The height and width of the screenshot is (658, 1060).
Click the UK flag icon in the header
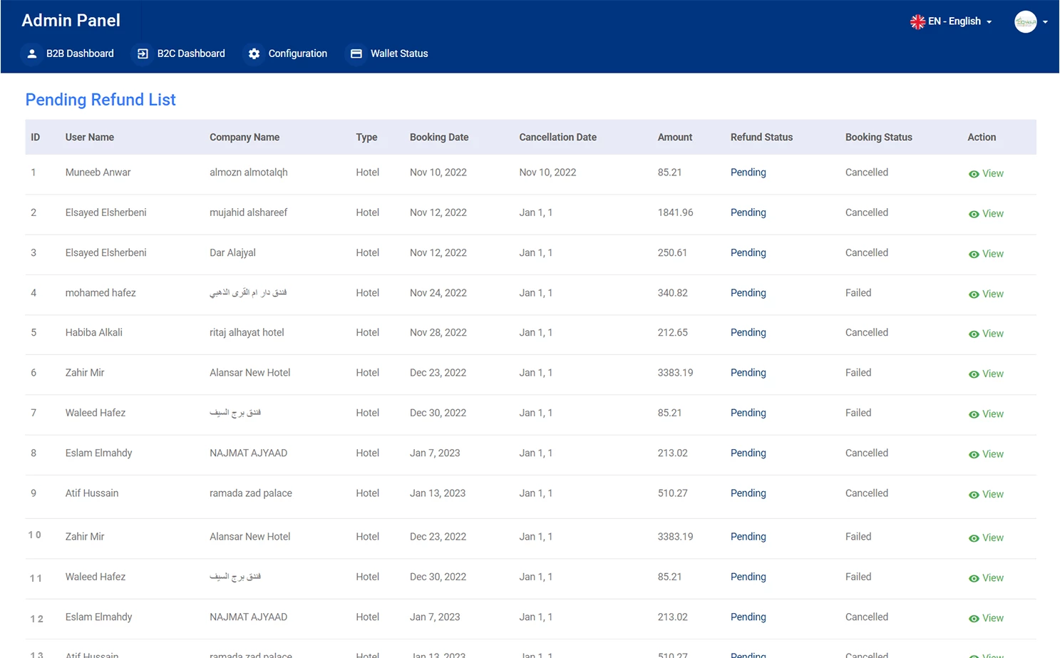tap(917, 21)
